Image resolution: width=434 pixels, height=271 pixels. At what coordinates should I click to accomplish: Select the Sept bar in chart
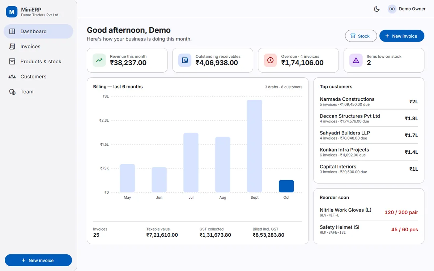255,146
